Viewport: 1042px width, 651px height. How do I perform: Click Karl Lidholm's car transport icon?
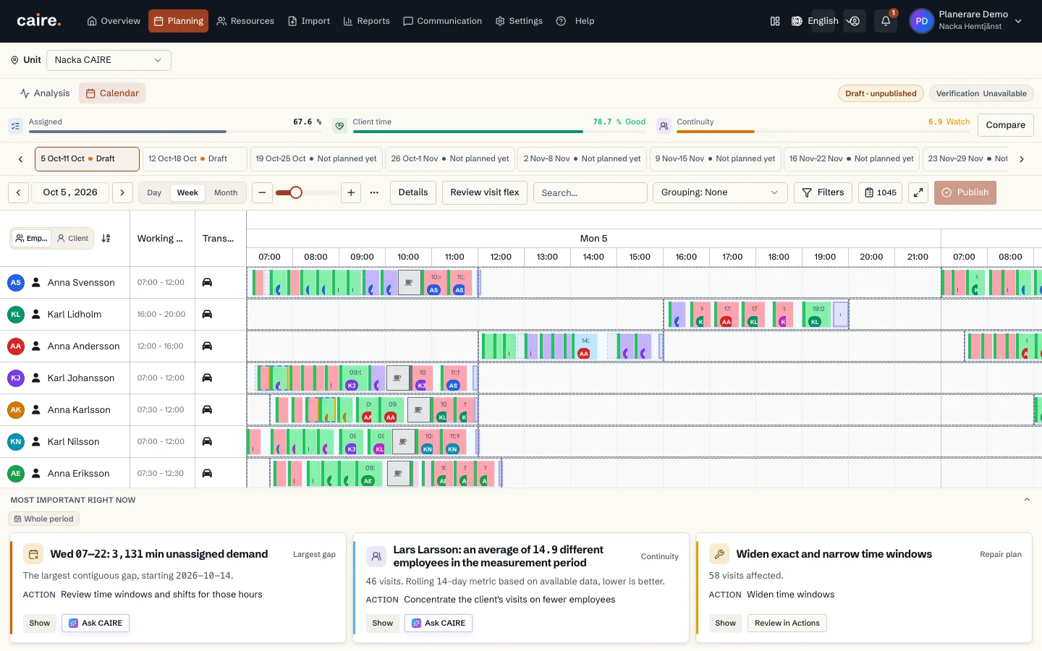207,314
